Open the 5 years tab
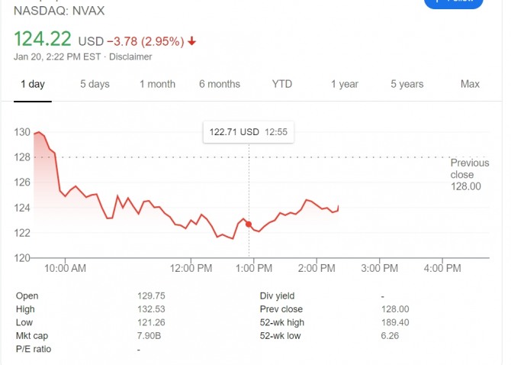 point(407,84)
